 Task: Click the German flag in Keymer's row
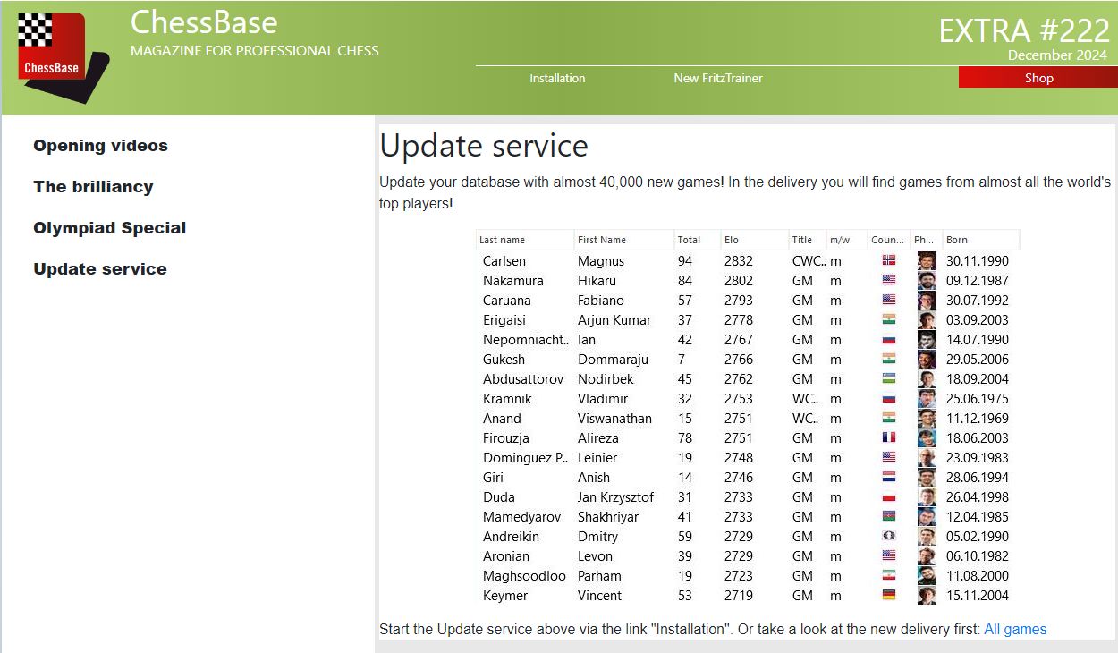888,596
